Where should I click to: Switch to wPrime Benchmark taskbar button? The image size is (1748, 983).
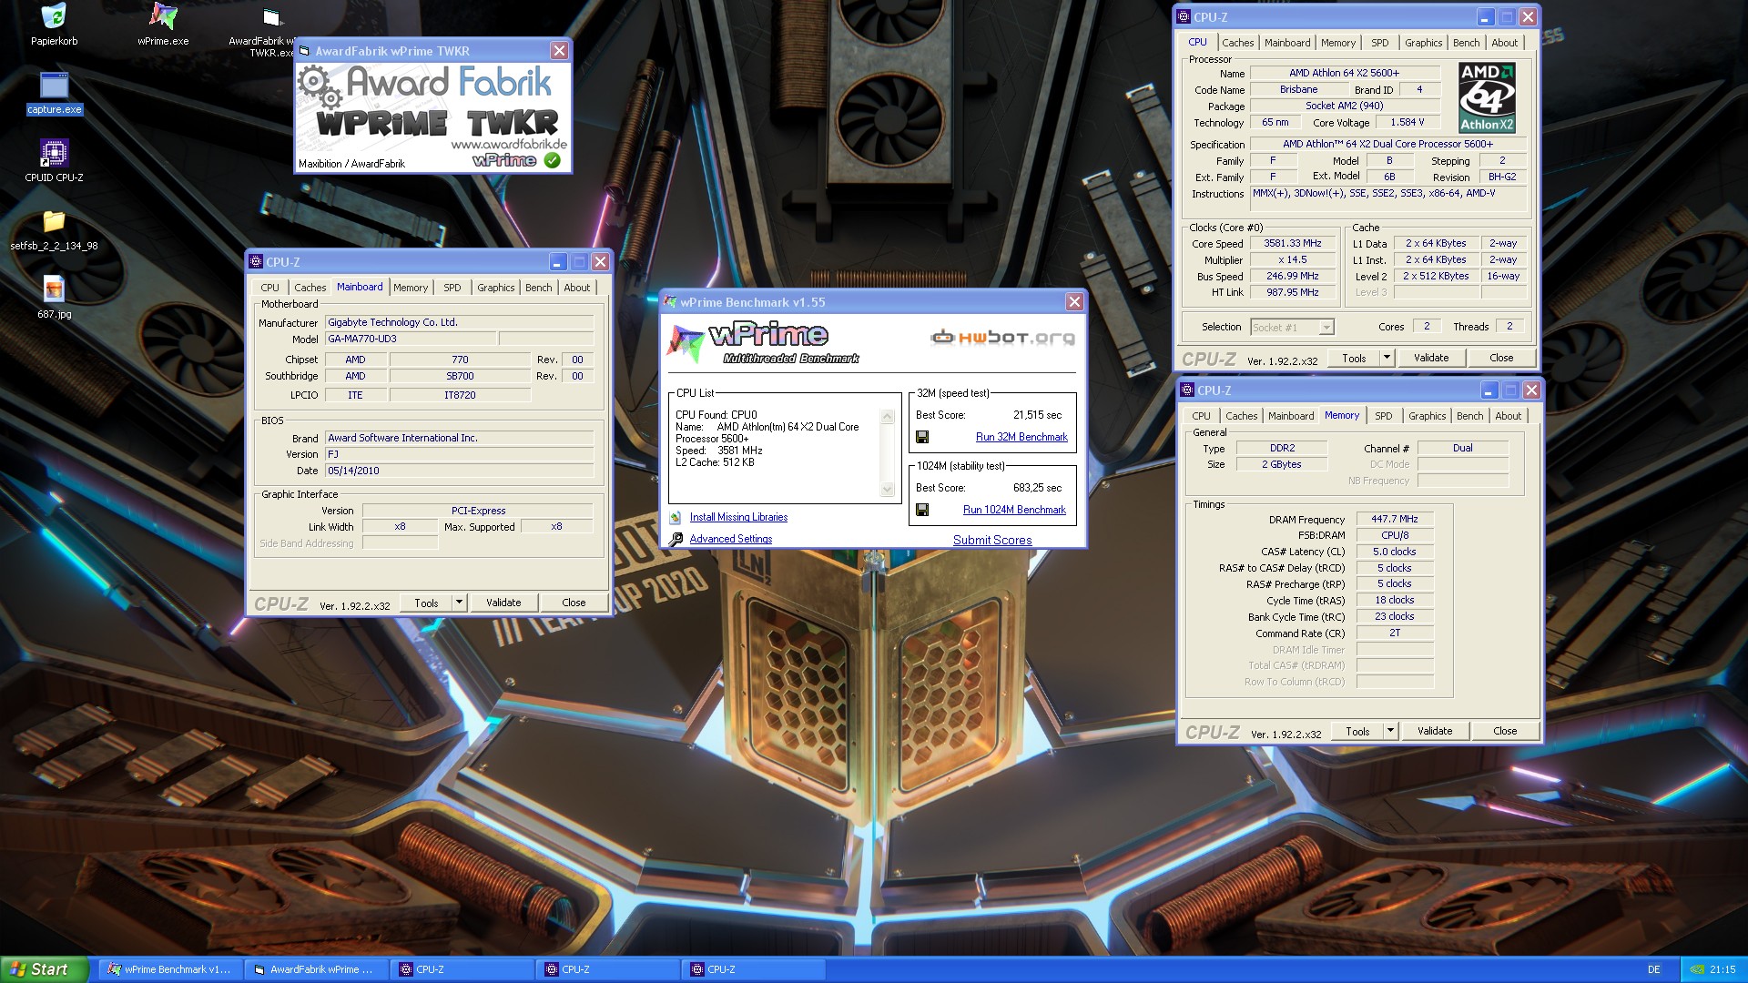[x=170, y=969]
